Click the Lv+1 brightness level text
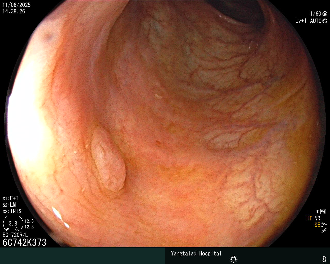Viewport: 330px width, 264px height. (x=301, y=21)
